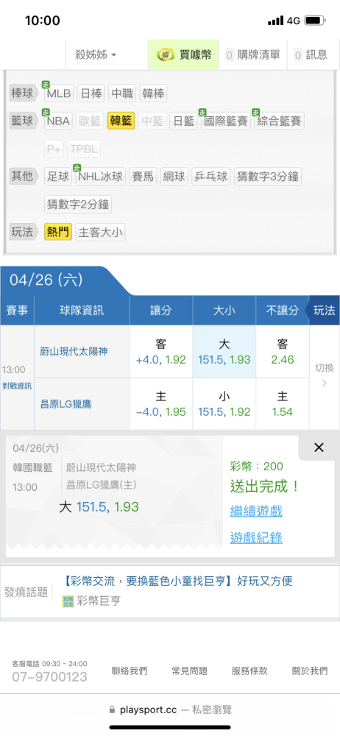
Task: Choose 足球 category
Action: (59, 177)
